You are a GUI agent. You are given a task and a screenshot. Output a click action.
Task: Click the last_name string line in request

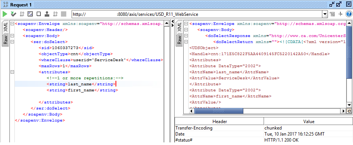click(81, 84)
